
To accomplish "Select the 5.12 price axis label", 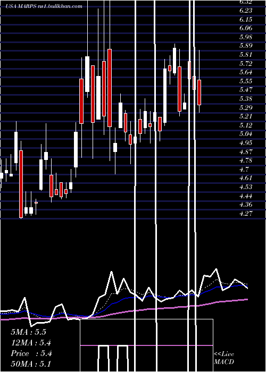I will [x=246, y=125].
